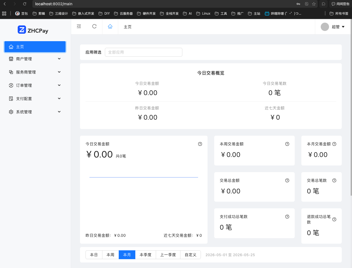
Task: Select 上一季度 date range
Action: [x=168, y=255]
